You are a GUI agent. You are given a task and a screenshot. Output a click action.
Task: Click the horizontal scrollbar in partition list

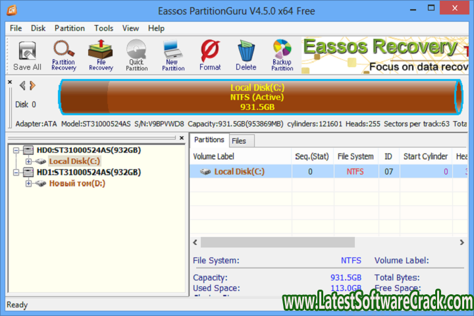tap(276, 242)
